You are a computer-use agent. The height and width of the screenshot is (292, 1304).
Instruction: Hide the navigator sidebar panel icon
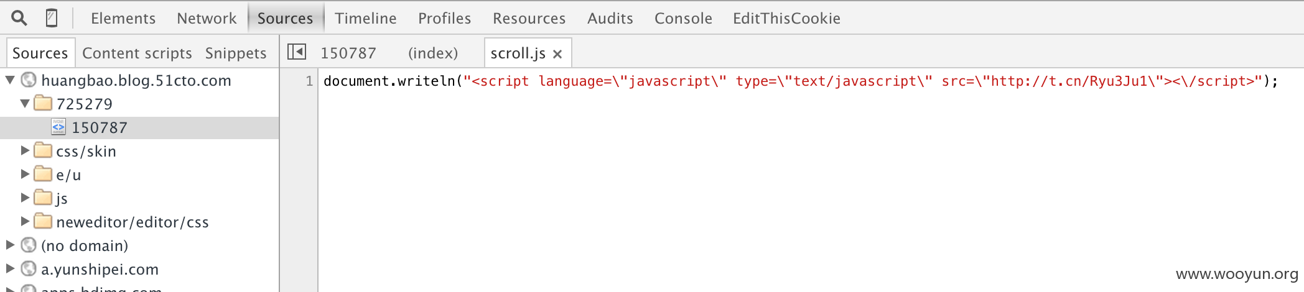(297, 52)
